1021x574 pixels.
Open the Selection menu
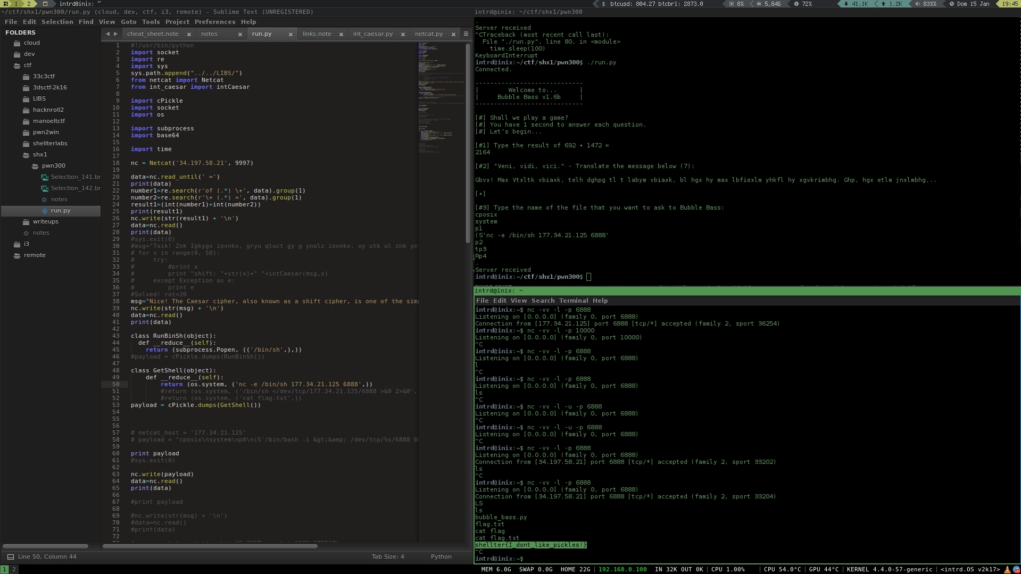click(x=57, y=22)
